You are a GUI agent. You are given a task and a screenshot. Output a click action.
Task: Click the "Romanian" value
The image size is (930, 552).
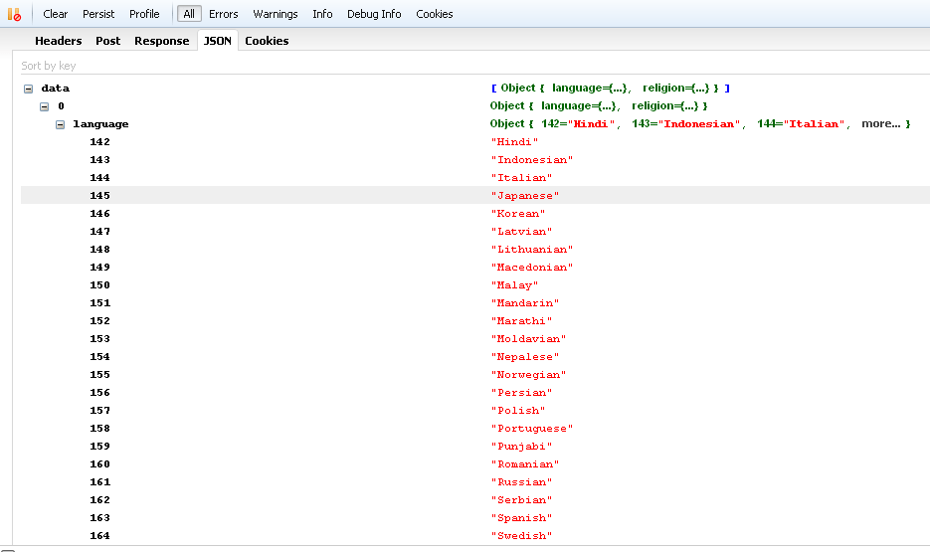coord(525,463)
